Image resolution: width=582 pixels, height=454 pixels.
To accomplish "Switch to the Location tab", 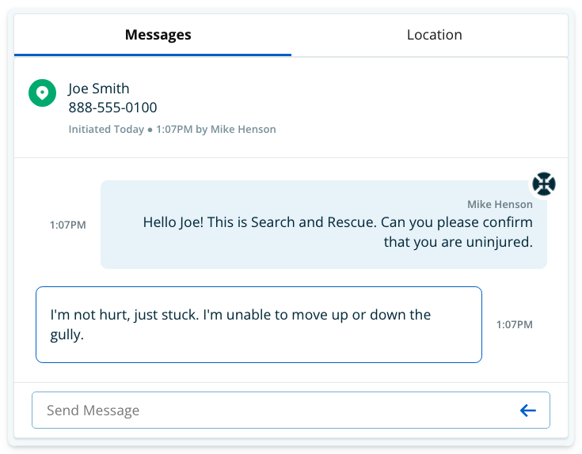I will click(434, 35).
